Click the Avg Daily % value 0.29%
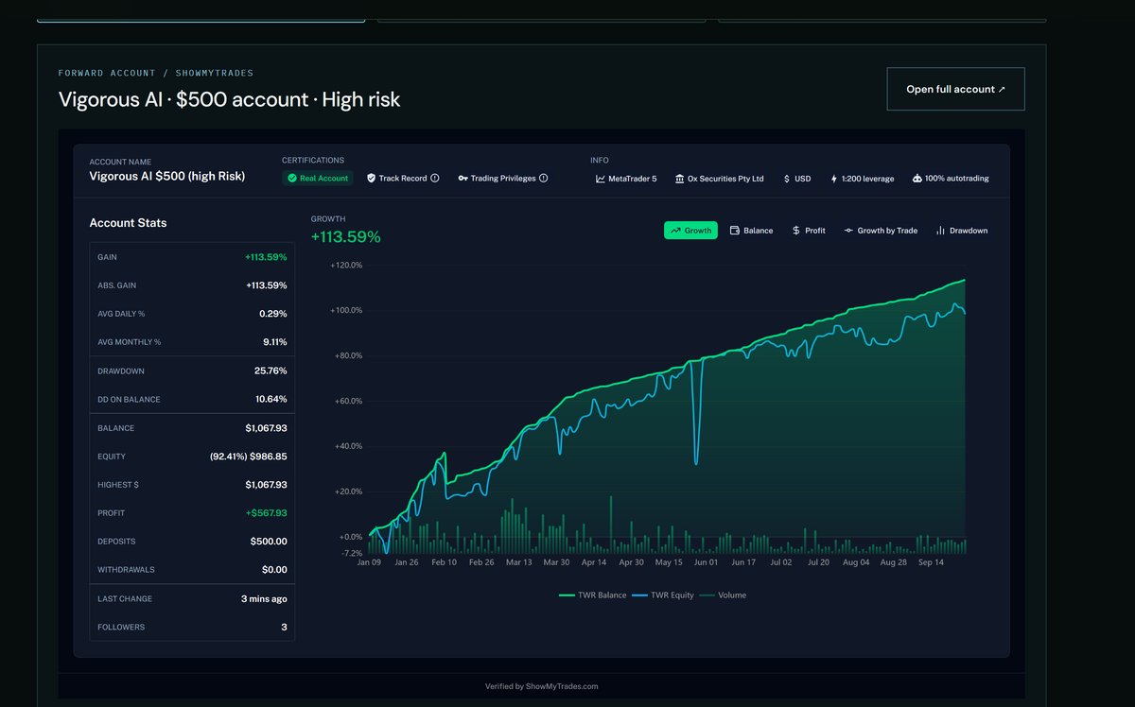 pyautogui.click(x=273, y=314)
